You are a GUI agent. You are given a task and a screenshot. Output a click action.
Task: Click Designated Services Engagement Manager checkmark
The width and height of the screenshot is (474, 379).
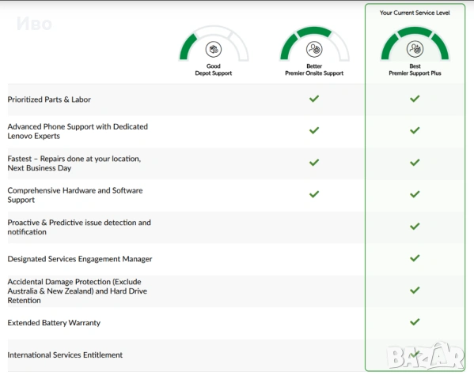(415, 258)
